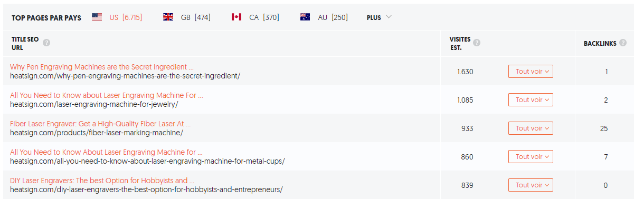Viewport: 634px width, 200px height.
Task: Open the Fiber Laser Engraver title link
Action: [100, 124]
